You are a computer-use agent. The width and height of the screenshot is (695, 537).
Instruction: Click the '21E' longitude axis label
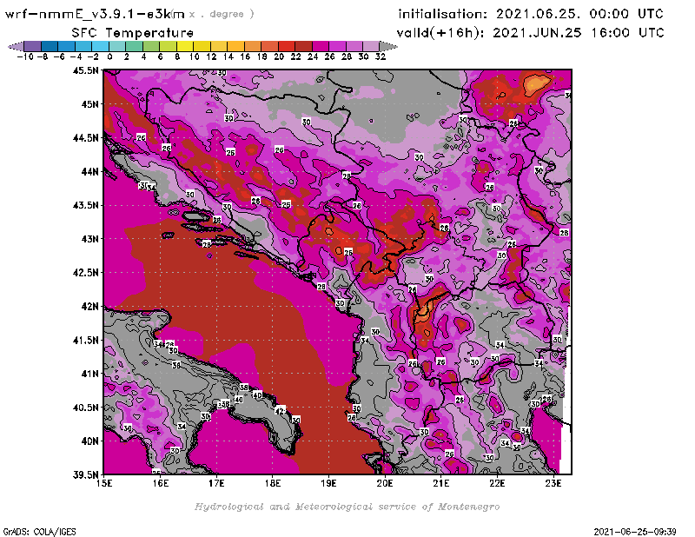click(x=441, y=483)
